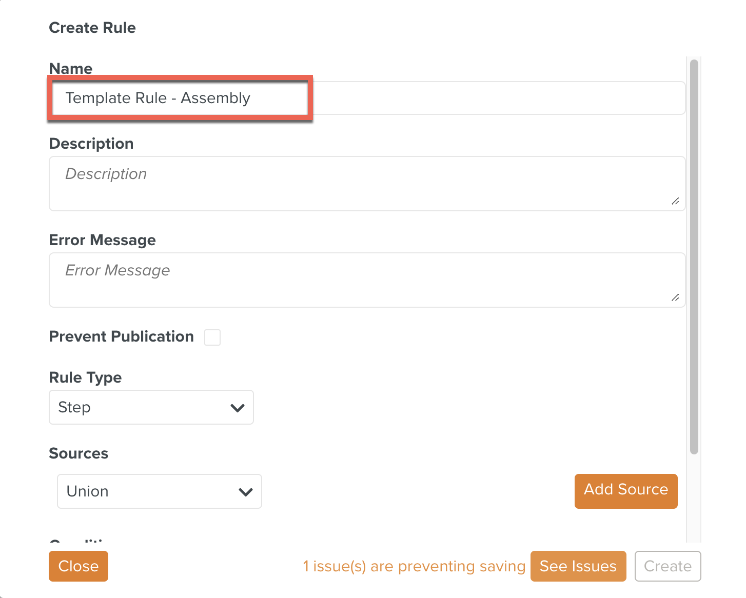Grab the Description box resize handle
The image size is (746, 598).
pyautogui.click(x=675, y=201)
